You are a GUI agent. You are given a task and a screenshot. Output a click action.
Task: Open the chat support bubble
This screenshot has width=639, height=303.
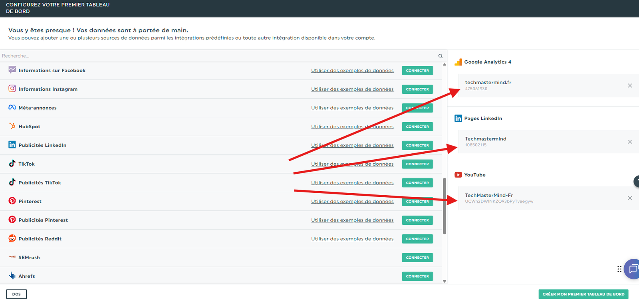point(632,269)
